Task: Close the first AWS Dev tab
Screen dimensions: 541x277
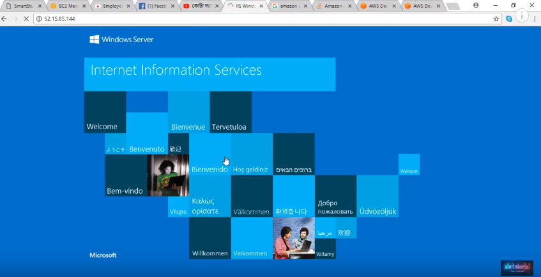Action: [394, 6]
